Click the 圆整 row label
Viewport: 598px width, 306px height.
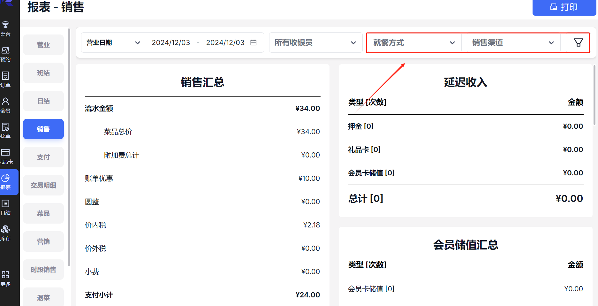(92, 202)
